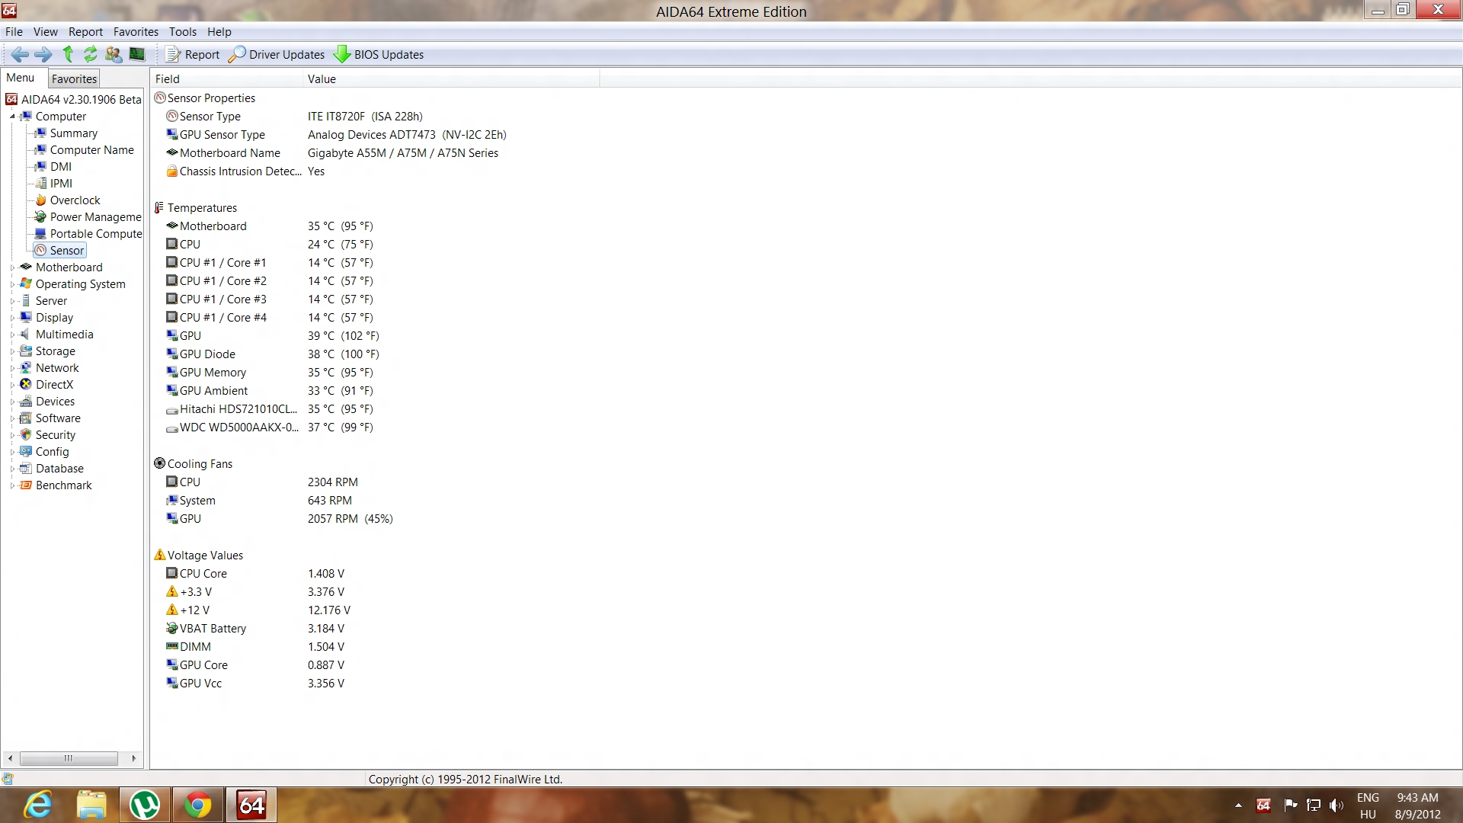This screenshot has width=1463, height=823.
Task: Expand the Motherboard tree node
Action: click(x=12, y=267)
